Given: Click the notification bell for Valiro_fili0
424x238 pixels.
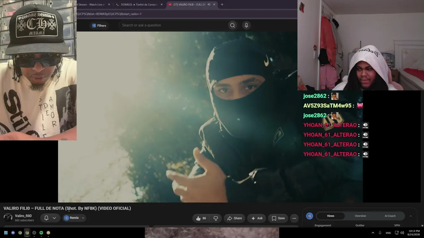Looking at the screenshot, I should pos(46,218).
